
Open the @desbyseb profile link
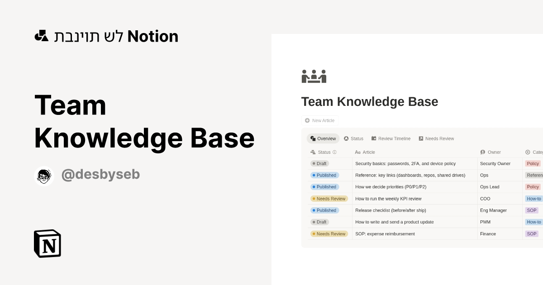[x=100, y=175]
